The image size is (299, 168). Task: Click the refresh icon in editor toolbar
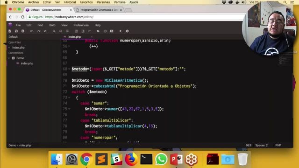pyautogui.click(x=45, y=31)
